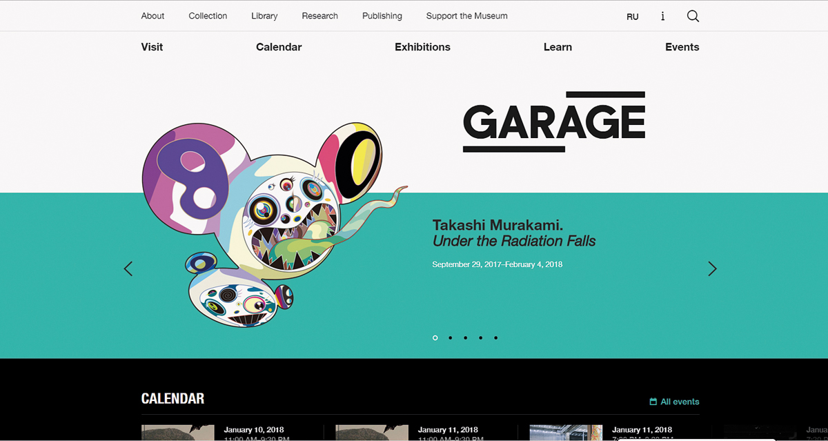Select the third carousel dot

[465, 337]
